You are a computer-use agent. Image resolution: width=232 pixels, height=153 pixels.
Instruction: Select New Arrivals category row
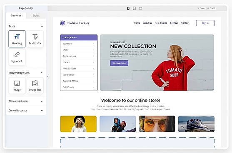coord(79,69)
